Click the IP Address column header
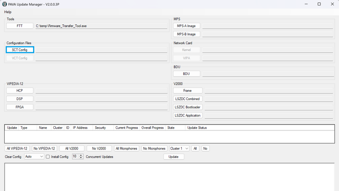 82,128
